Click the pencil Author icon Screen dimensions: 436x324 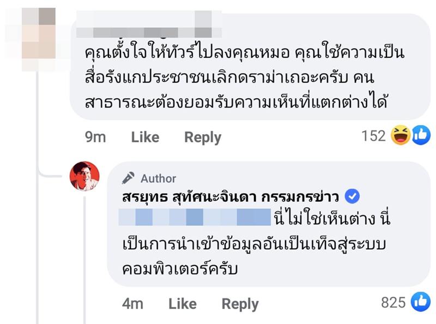click(x=129, y=178)
